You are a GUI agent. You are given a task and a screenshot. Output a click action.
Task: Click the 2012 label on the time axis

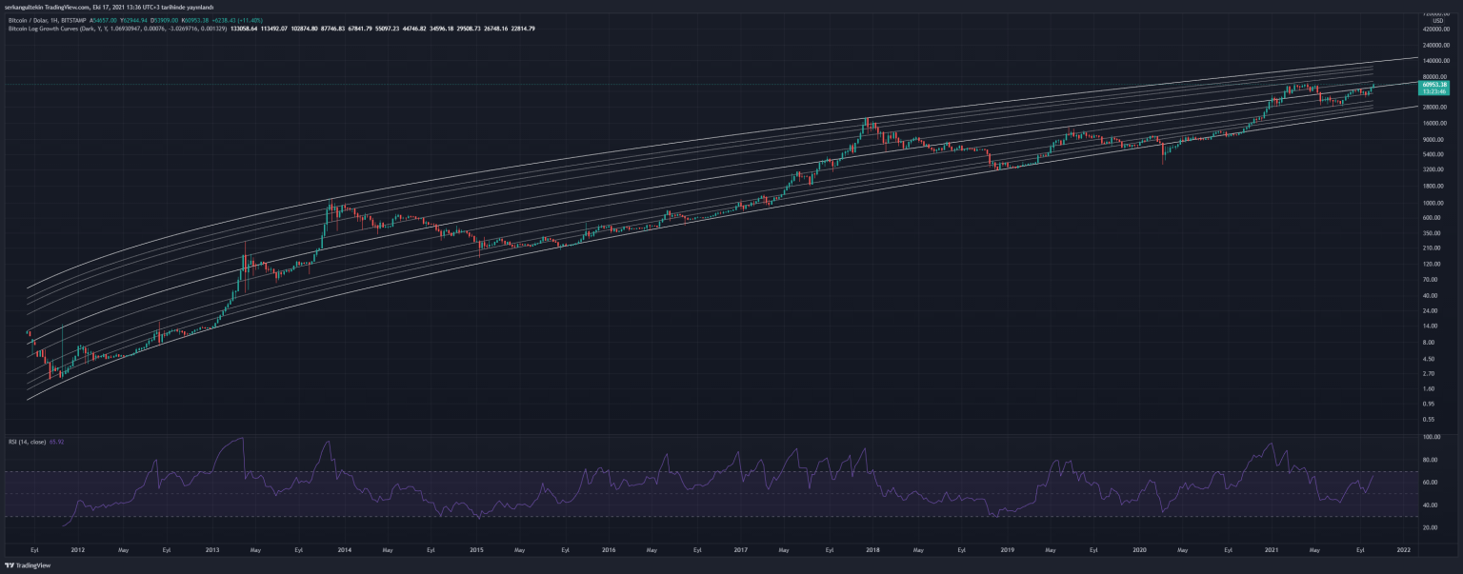[77, 550]
